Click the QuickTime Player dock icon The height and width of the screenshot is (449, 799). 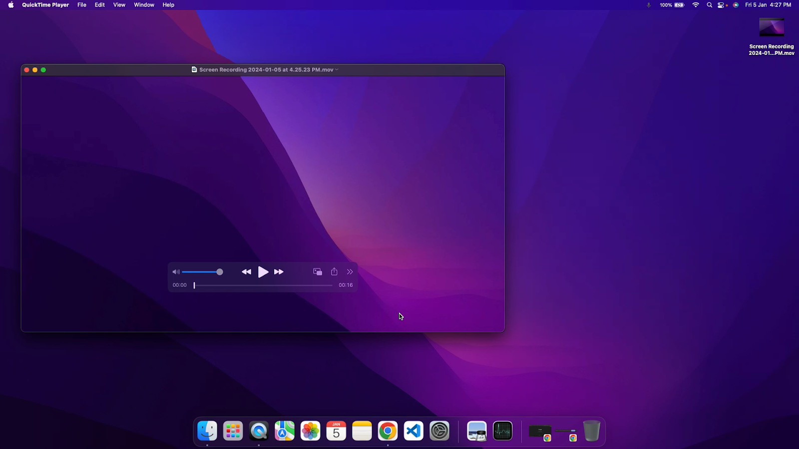coord(259,431)
